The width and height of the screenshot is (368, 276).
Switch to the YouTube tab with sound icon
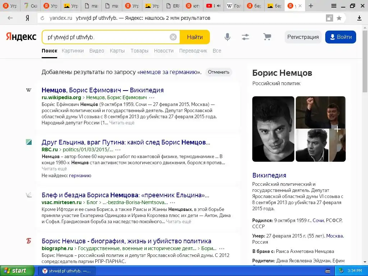pos(213,6)
